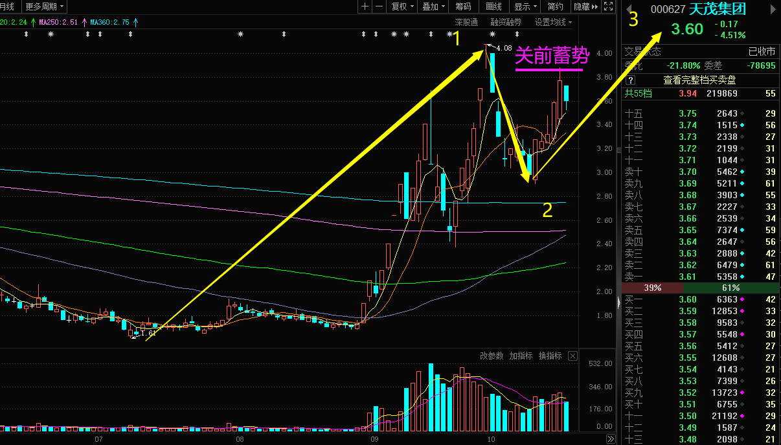Viewport: 781px width, 445px height.
Task: Click the 共55档 depth levels label
Action: pos(638,94)
